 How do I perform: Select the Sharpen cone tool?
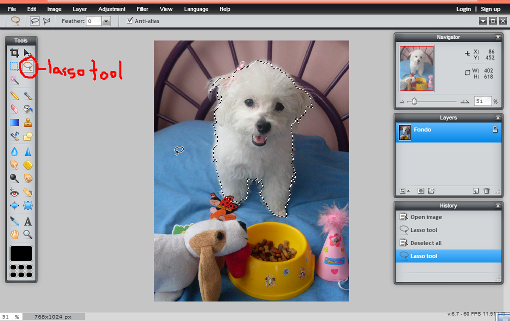click(x=28, y=151)
